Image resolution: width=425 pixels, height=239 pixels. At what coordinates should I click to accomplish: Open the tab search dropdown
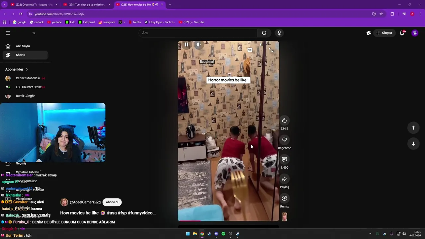4,5
